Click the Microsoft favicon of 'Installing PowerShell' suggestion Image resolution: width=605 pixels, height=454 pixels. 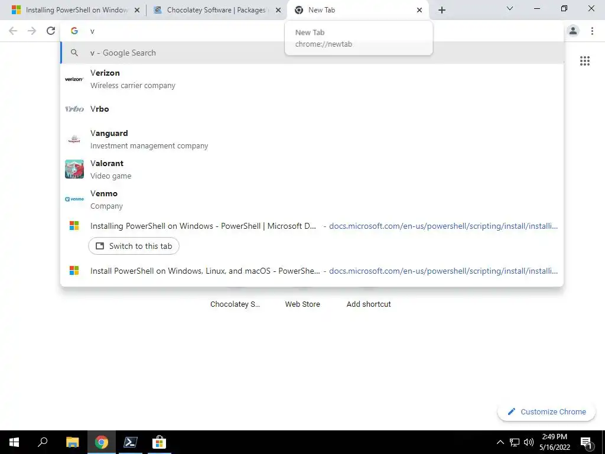(74, 226)
